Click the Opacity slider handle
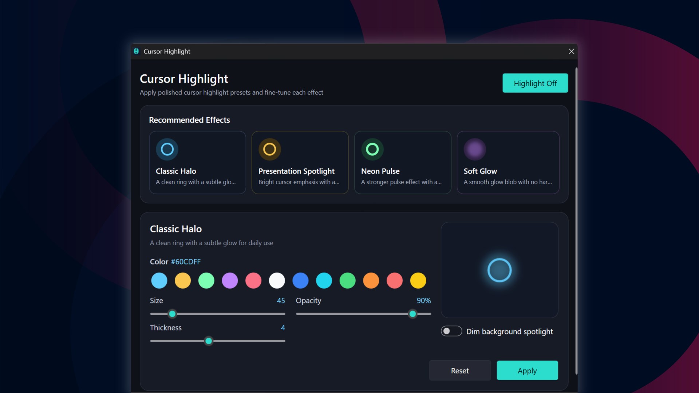 pos(412,314)
